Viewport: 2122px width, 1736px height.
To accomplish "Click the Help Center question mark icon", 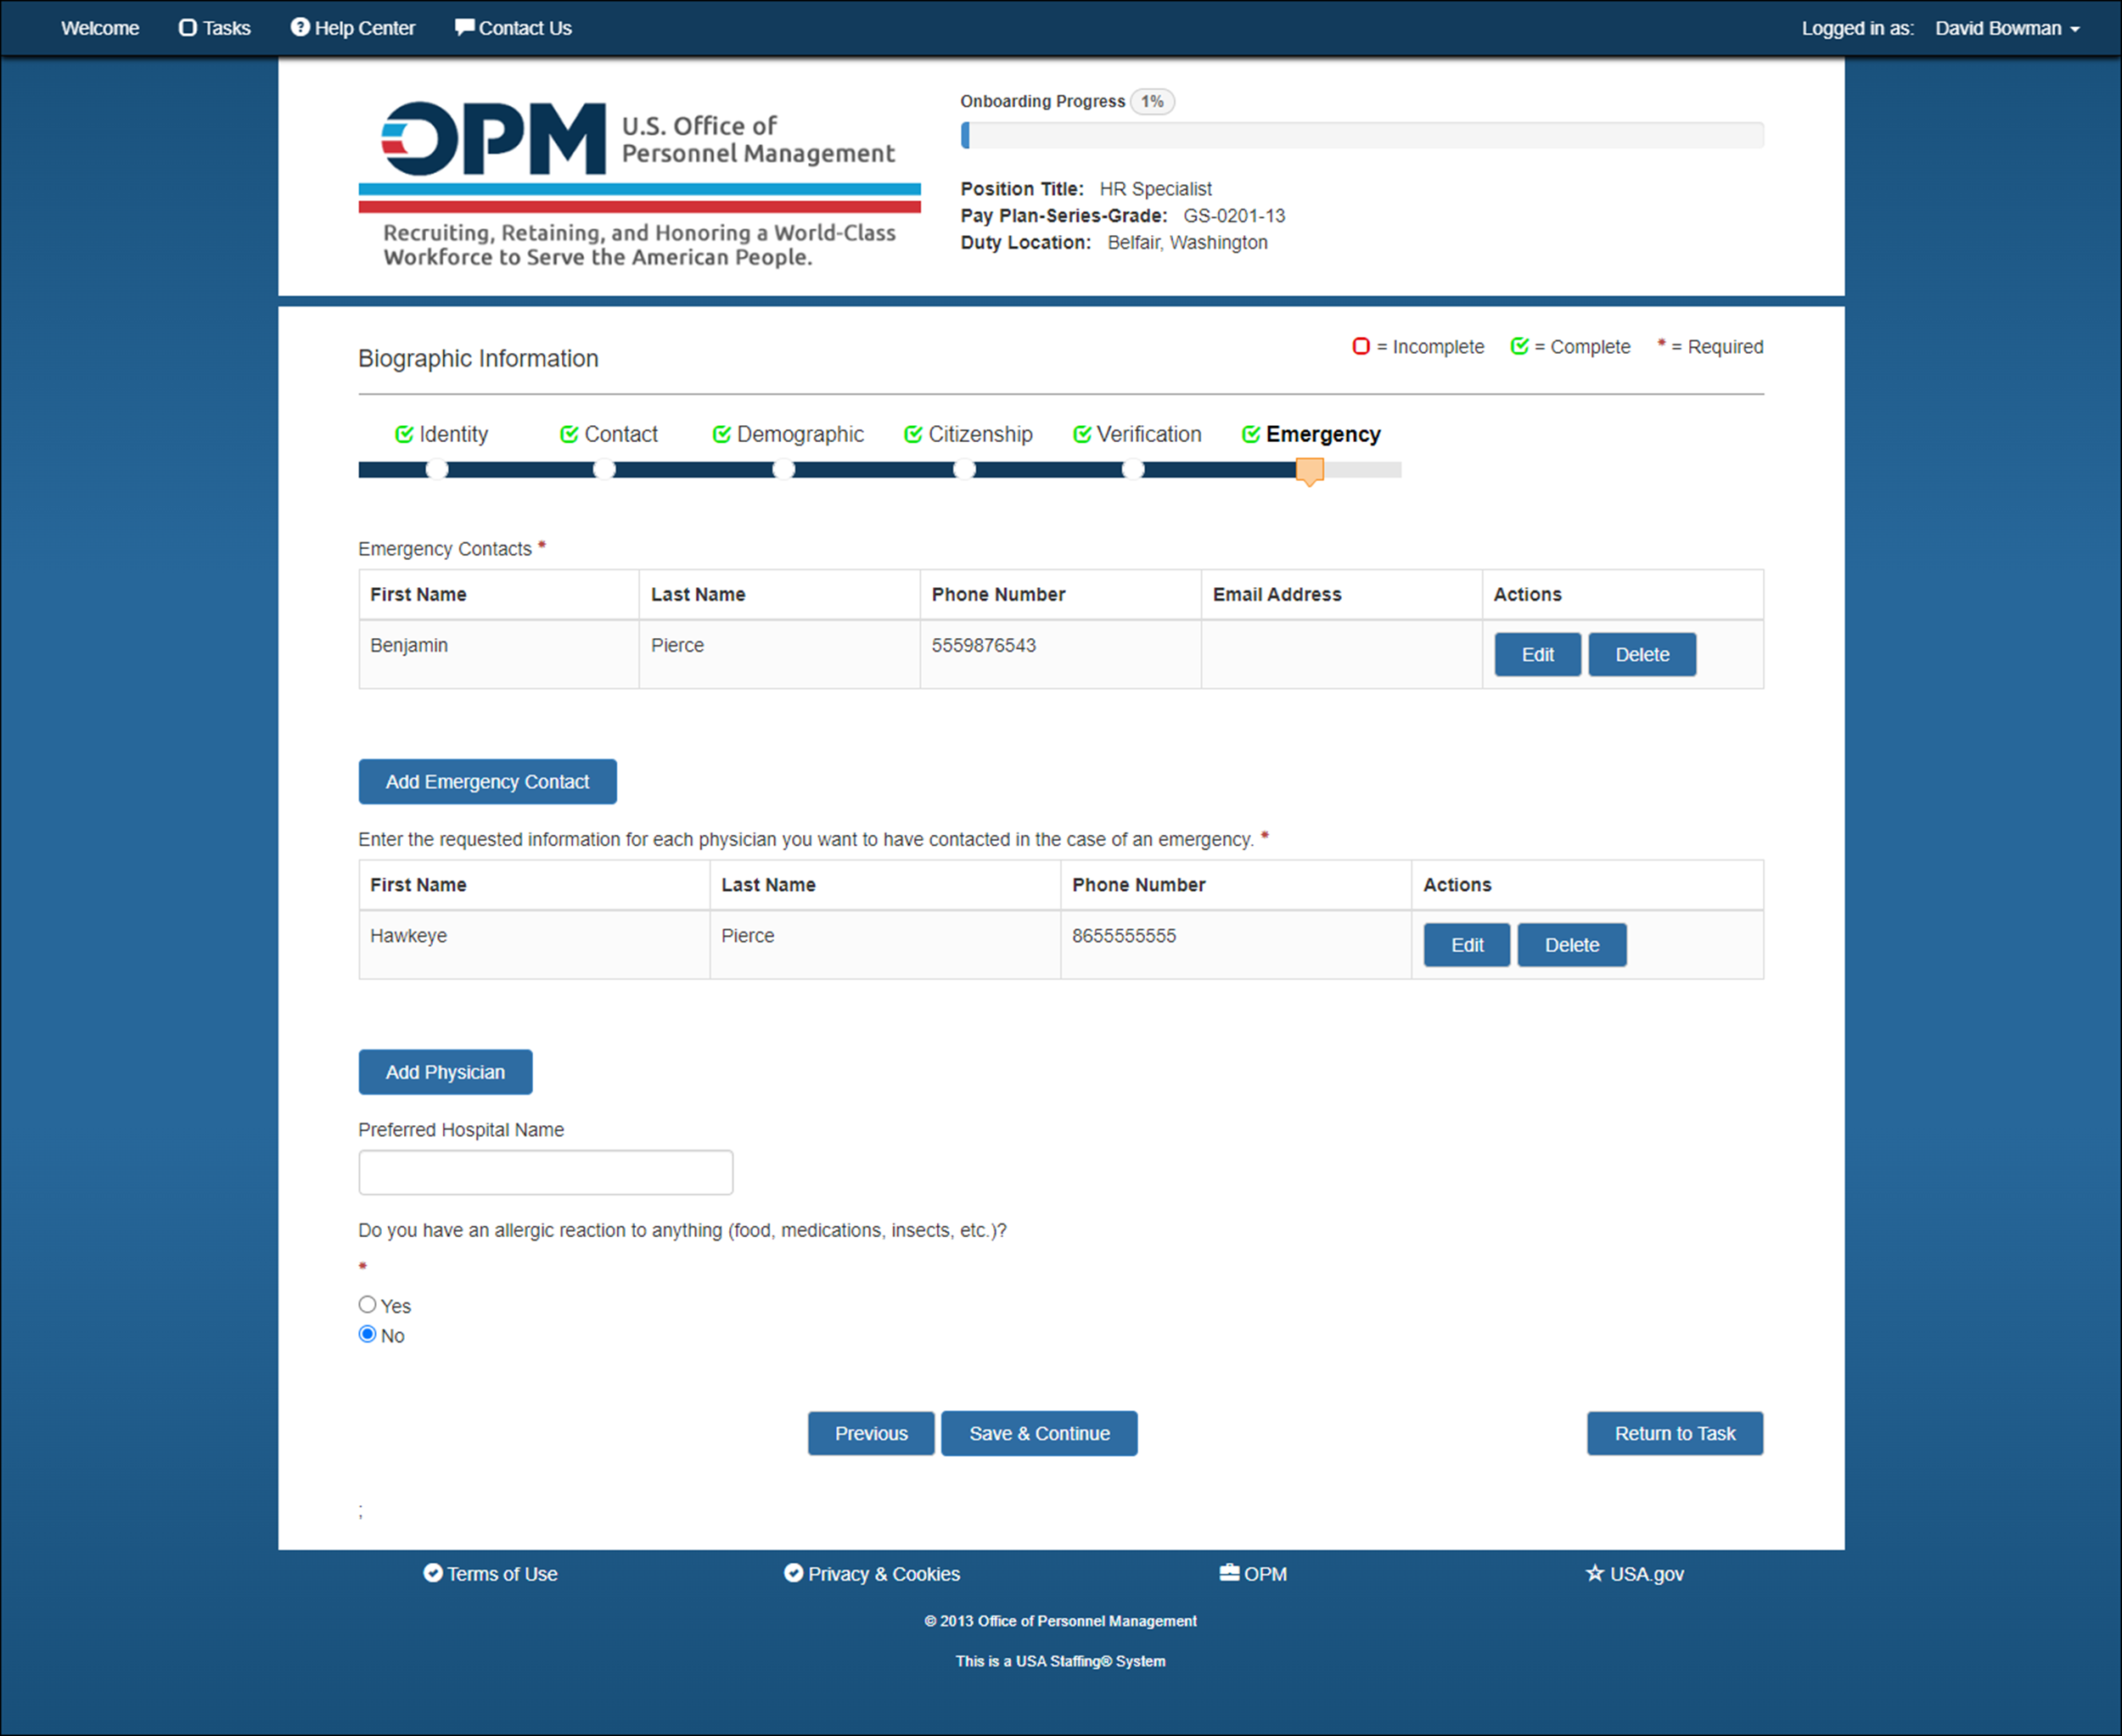I will [300, 27].
